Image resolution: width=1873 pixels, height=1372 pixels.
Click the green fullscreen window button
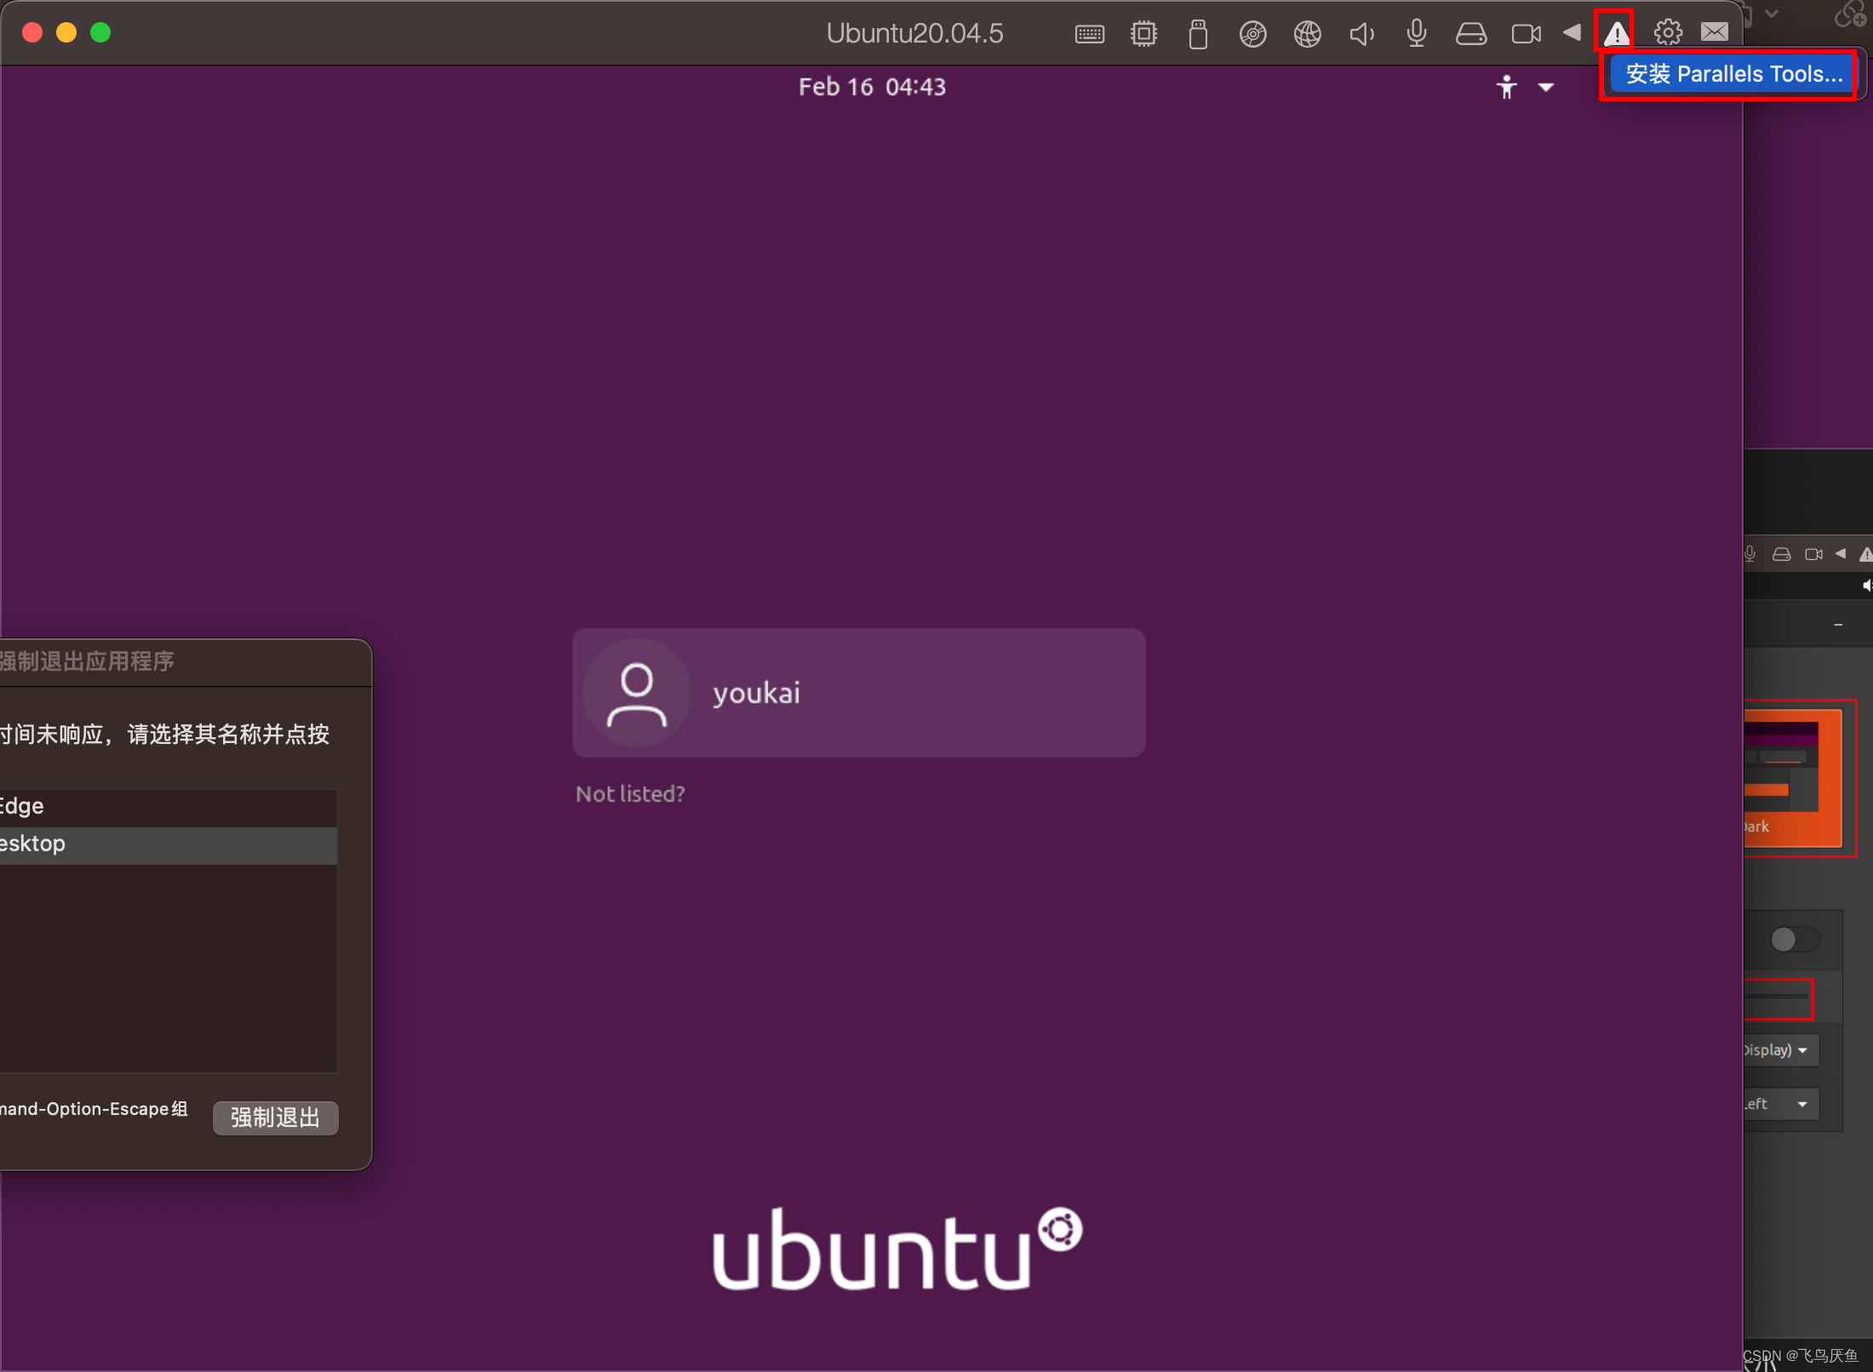100,32
